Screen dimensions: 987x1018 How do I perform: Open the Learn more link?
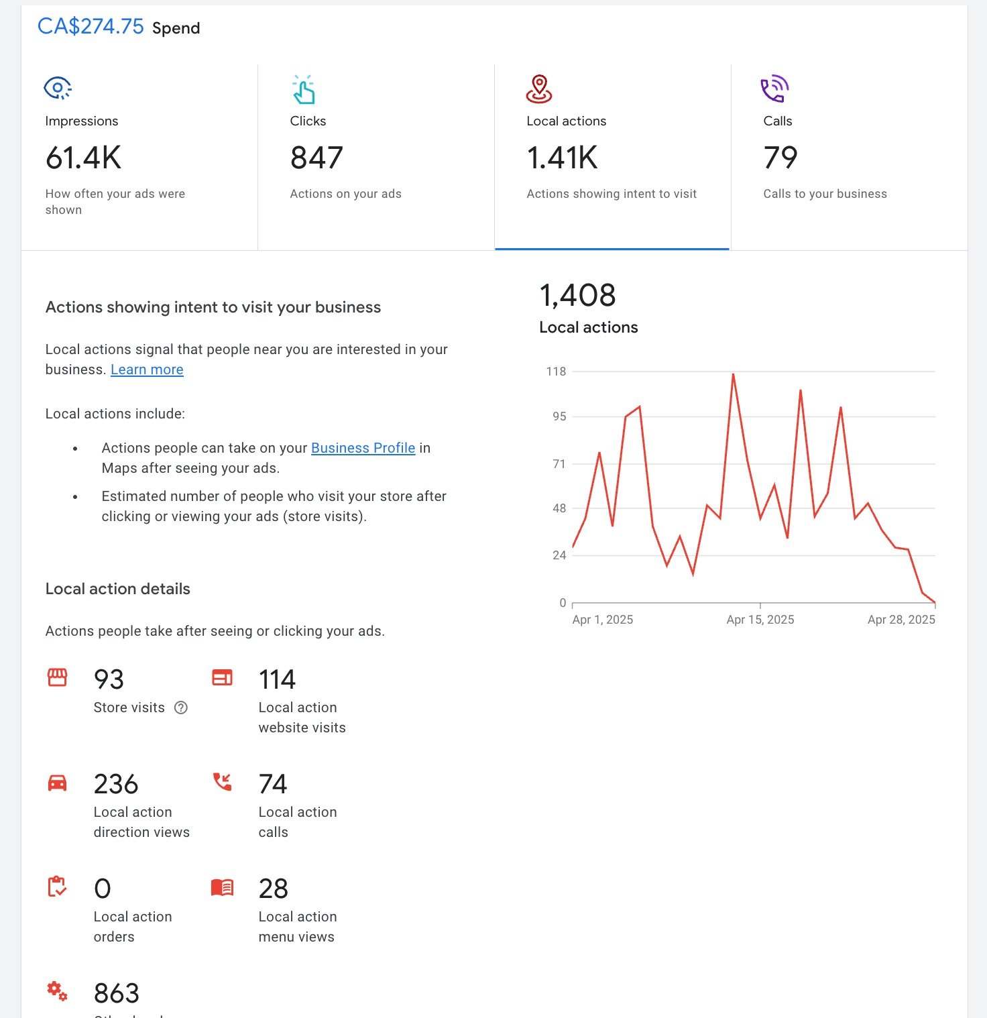point(147,370)
